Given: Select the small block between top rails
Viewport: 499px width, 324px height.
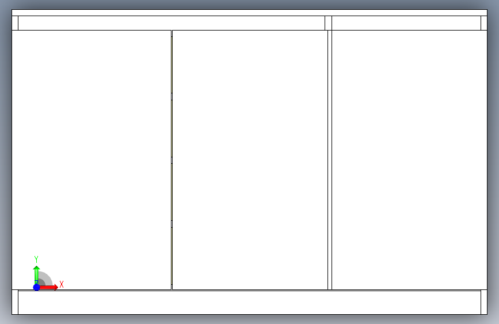Looking at the screenshot, I should click(328, 23).
